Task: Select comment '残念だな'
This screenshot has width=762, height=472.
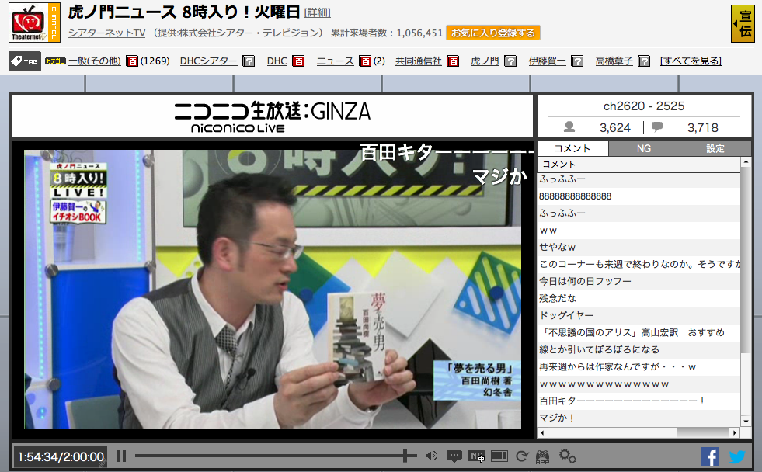Action: point(638,298)
